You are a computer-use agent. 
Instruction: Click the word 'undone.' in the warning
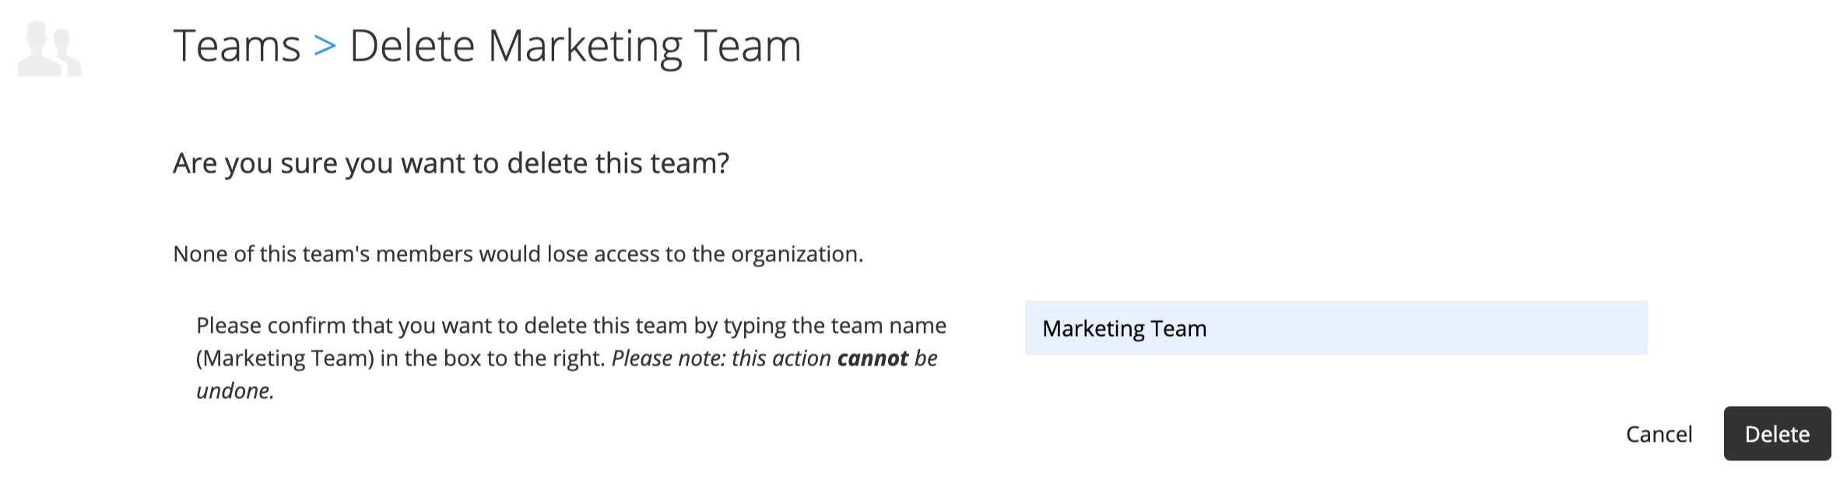(x=235, y=391)
